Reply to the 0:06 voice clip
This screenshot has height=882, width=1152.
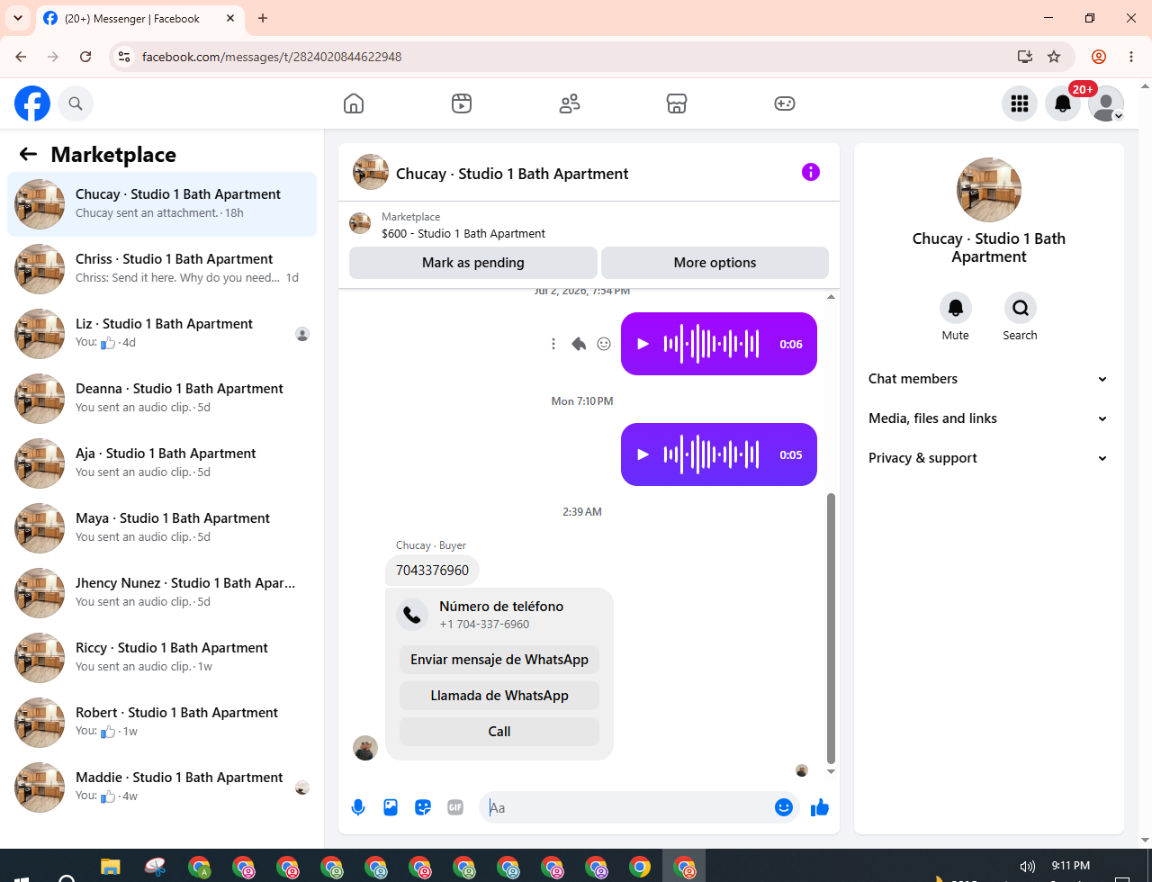pos(579,344)
